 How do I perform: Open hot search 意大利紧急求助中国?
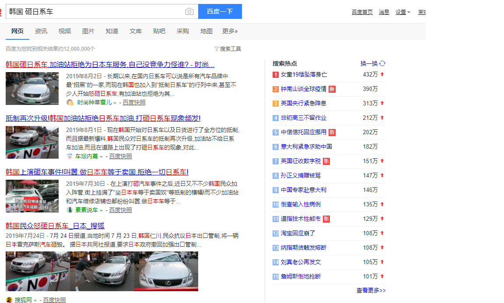[306, 147]
